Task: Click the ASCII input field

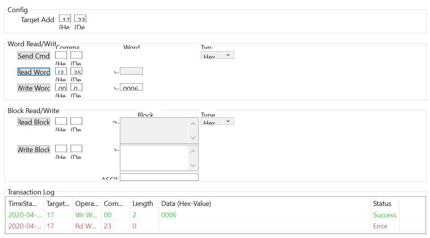Action: 159,177
